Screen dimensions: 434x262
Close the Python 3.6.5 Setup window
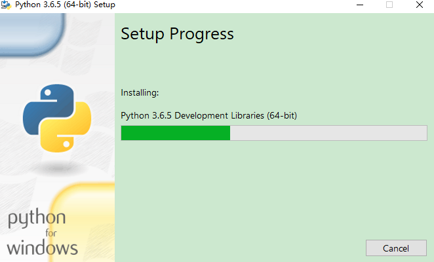(x=419, y=5)
